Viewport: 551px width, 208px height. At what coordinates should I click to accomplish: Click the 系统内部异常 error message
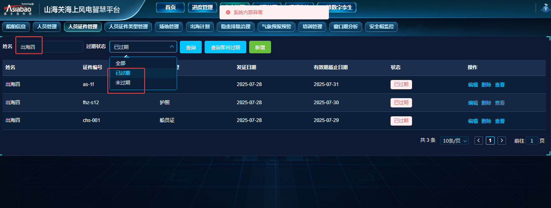(248, 13)
